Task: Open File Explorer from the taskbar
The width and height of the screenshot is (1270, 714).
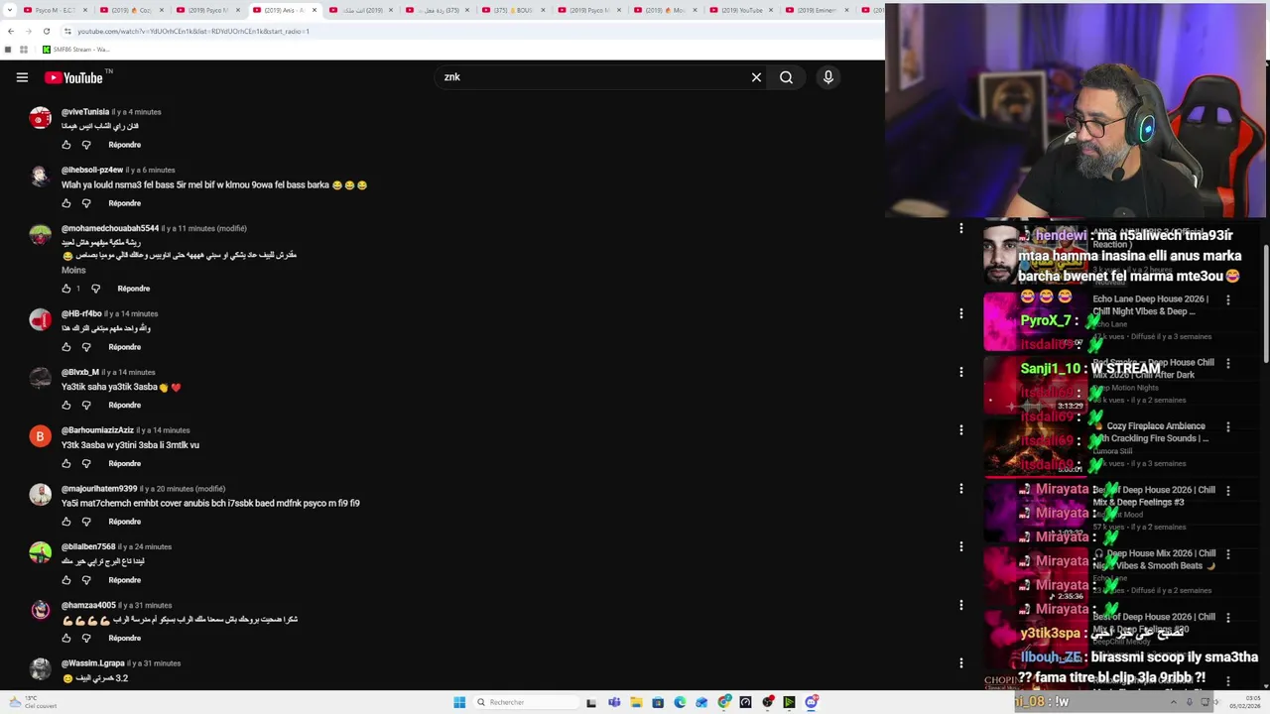Action: (x=636, y=702)
